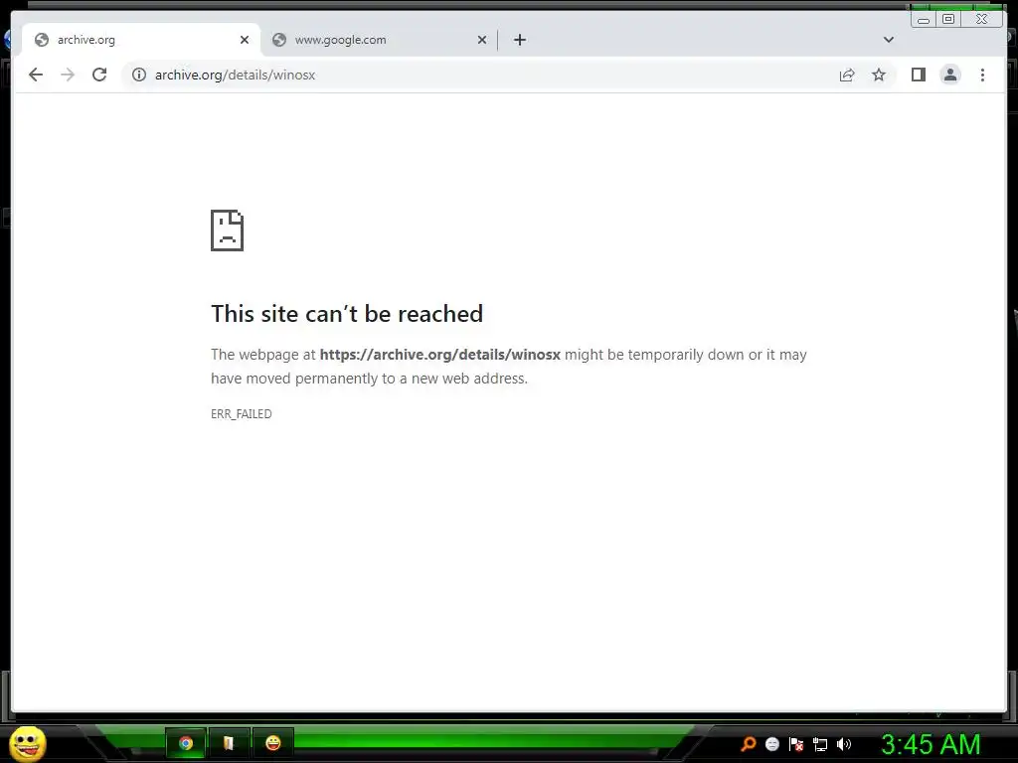View site information icon in address bar
This screenshot has height=763, width=1018.
[139, 75]
